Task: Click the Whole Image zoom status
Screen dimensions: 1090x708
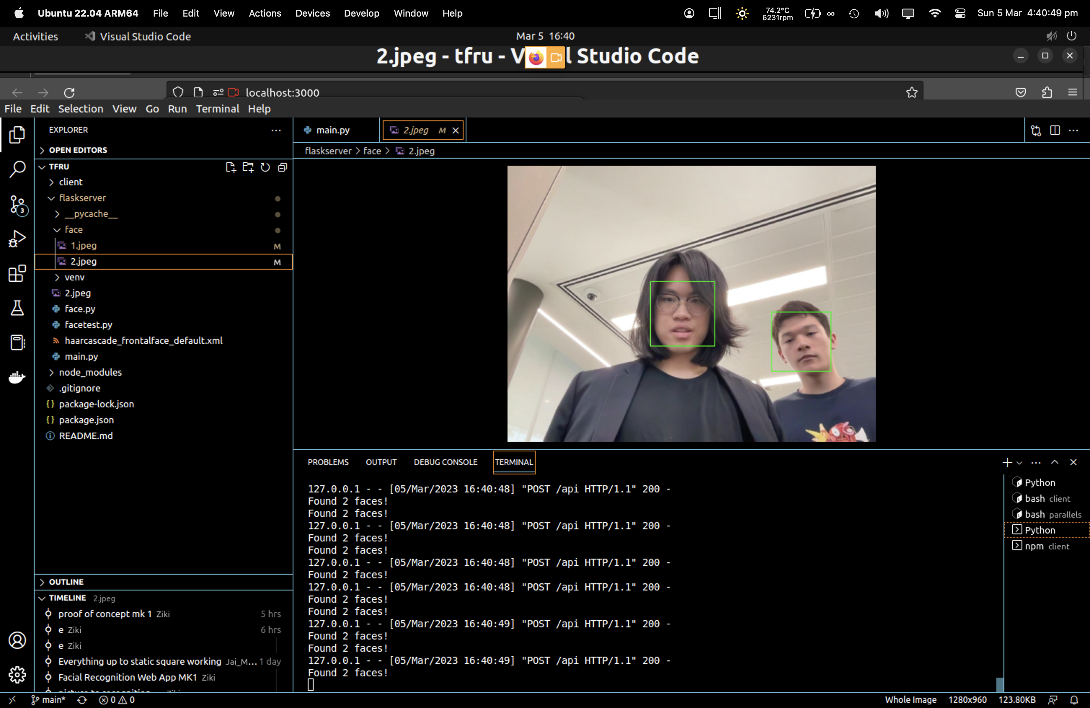Action: click(910, 700)
